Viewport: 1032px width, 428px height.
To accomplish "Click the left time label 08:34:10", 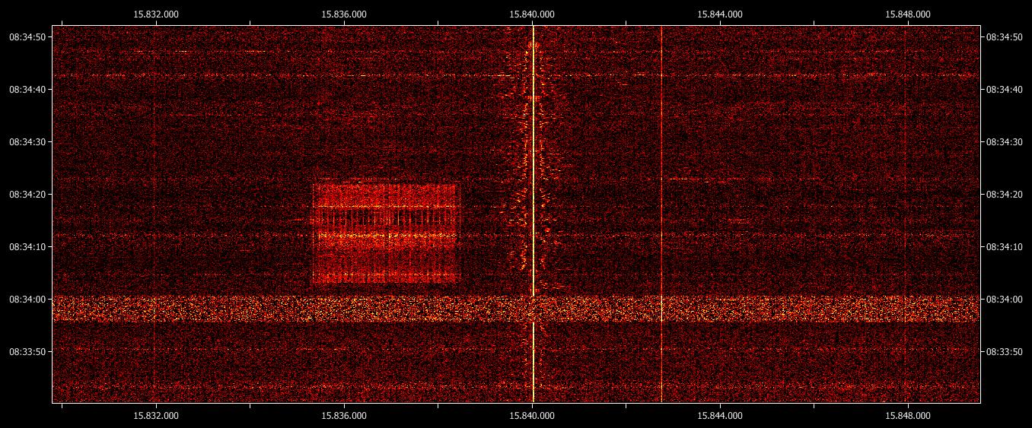I will [x=29, y=247].
